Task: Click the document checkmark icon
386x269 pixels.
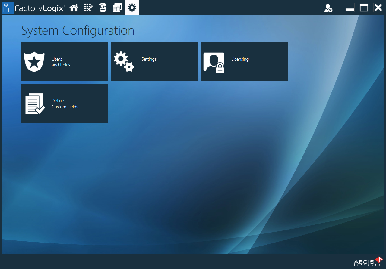Action: point(35,104)
